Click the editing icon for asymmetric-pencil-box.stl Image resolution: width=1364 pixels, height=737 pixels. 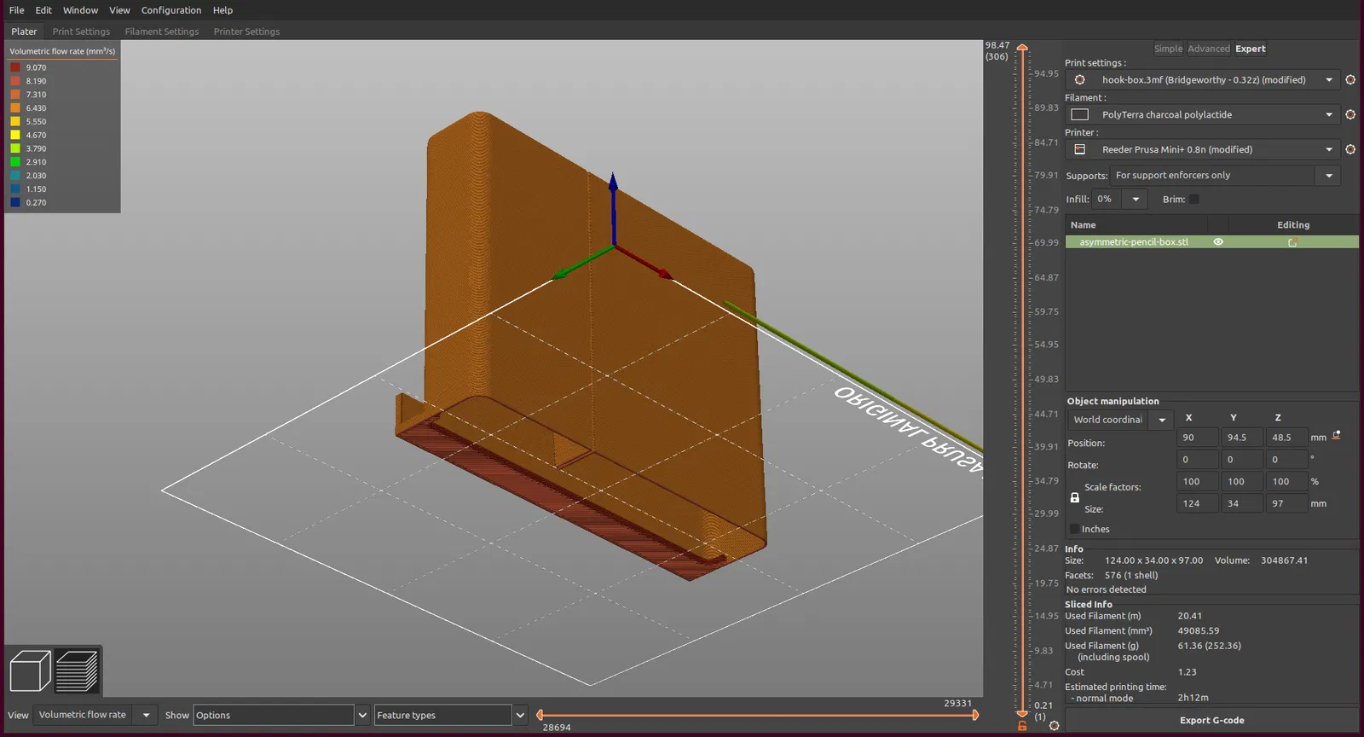coord(1292,242)
